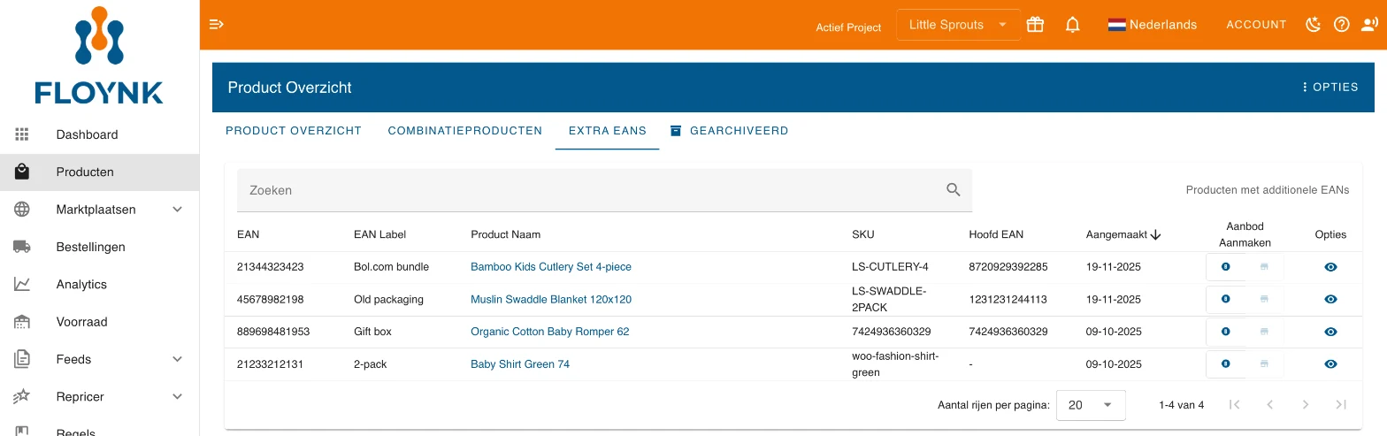Click the Marktplaatsen globe icon
This screenshot has height=436, width=1387.
[x=22, y=210]
